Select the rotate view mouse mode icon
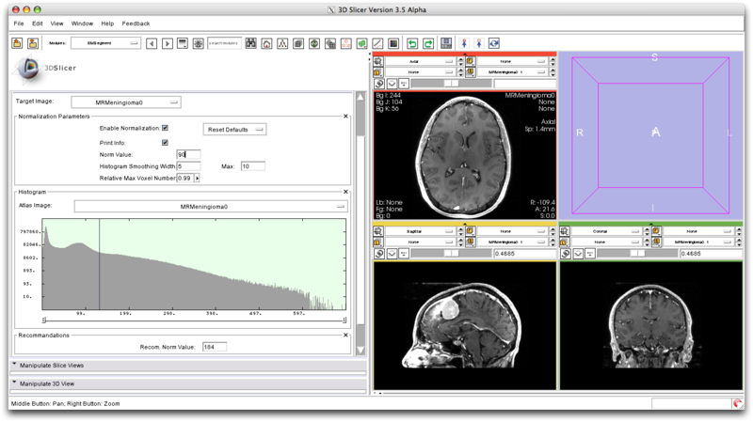This screenshot has width=753, height=422. (494, 43)
